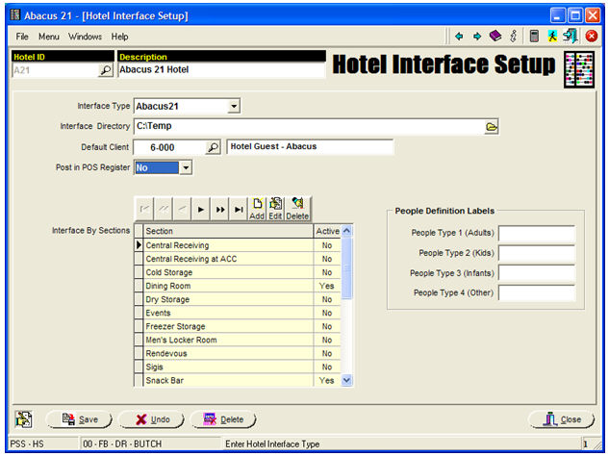Click the Hotel ID input field
The width and height of the screenshot is (609, 456).
pos(56,70)
